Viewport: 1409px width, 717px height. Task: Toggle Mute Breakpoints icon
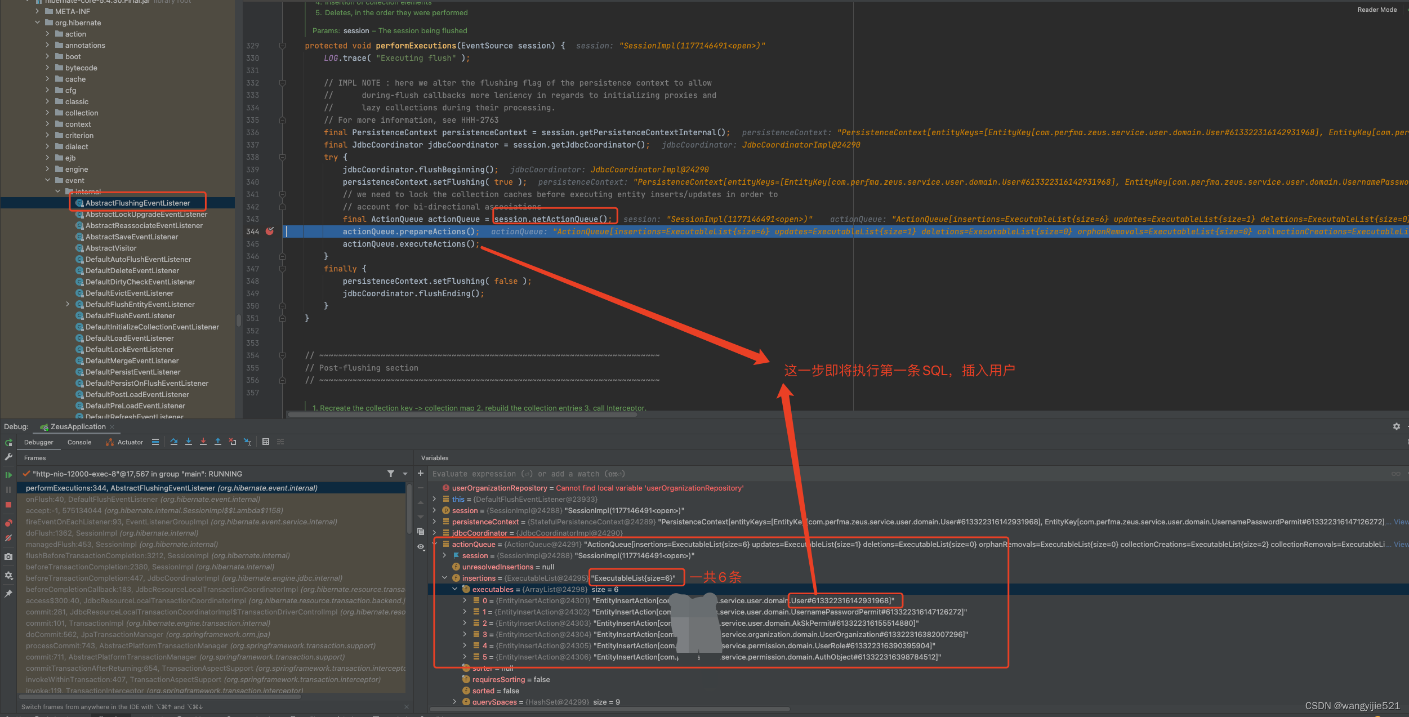[x=8, y=538]
